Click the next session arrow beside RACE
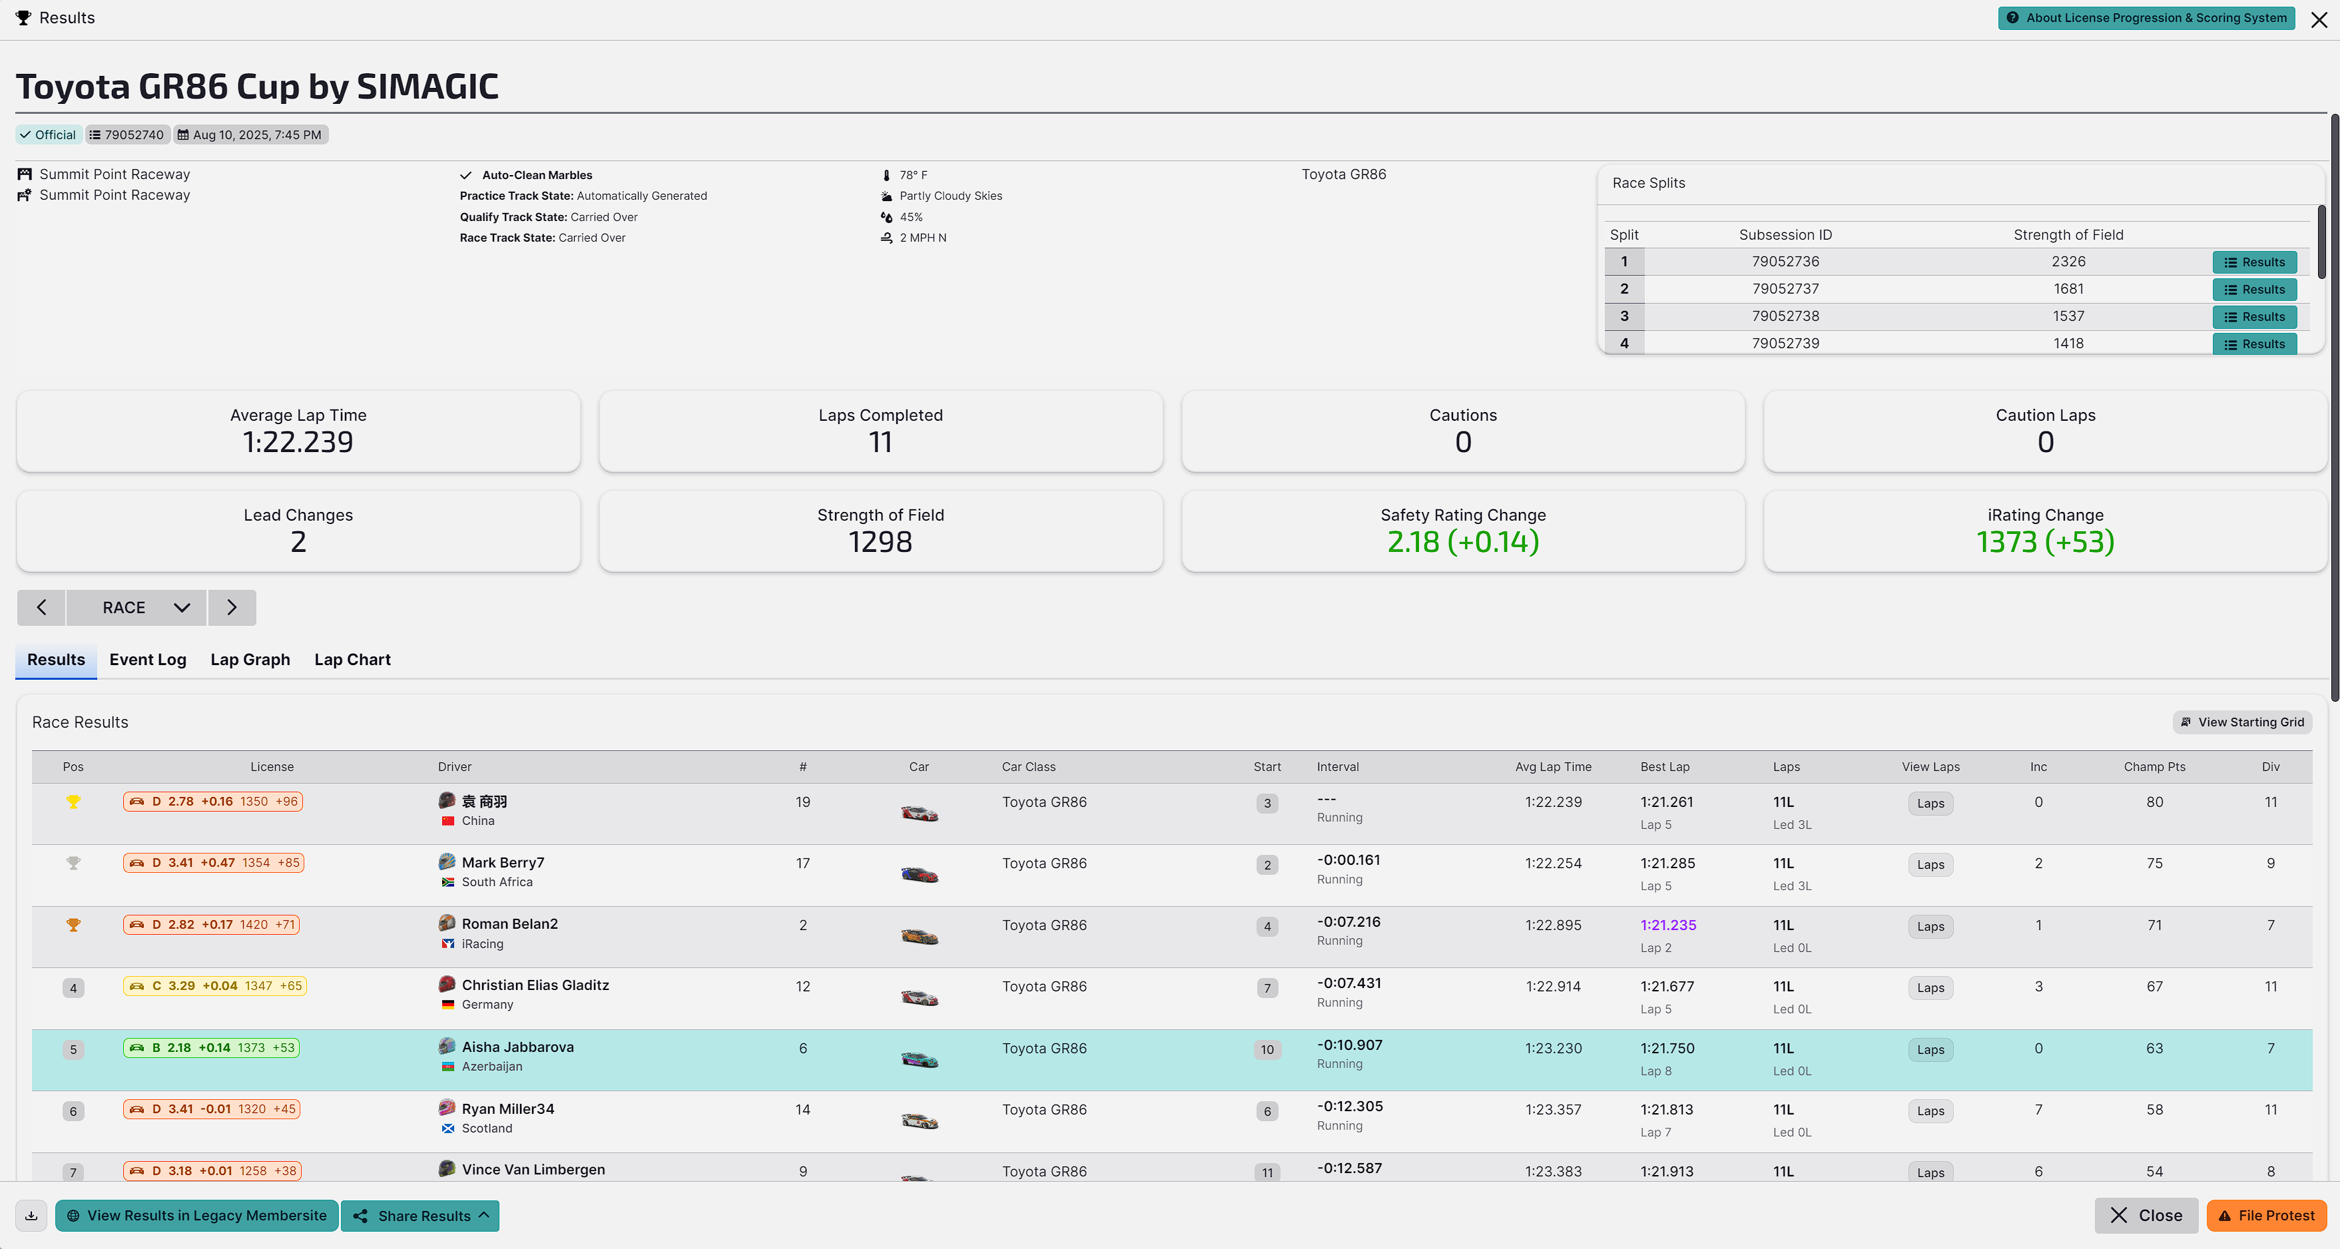This screenshot has width=2340, height=1249. [232, 608]
